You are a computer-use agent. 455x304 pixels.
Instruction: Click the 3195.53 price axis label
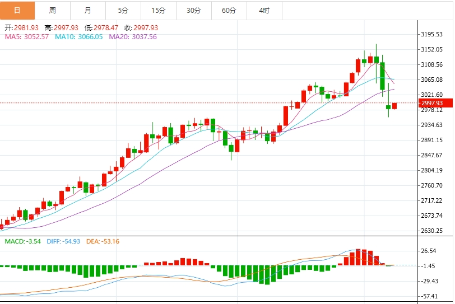click(x=432, y=34)
